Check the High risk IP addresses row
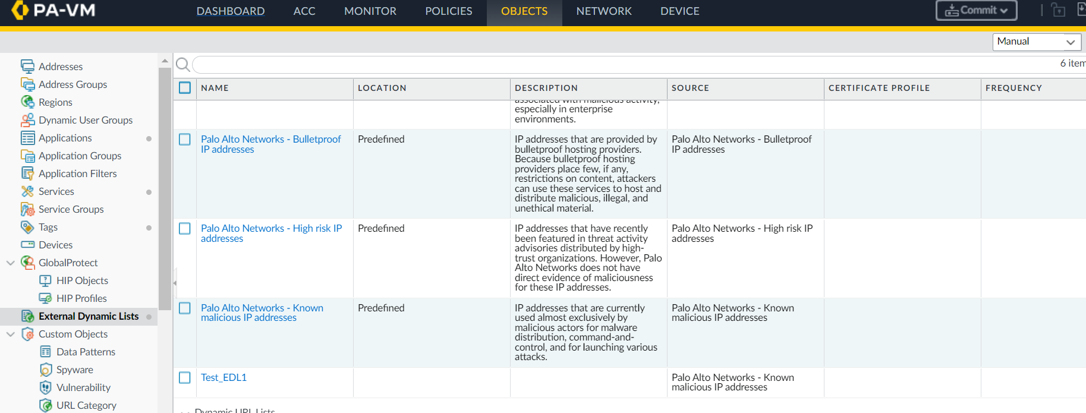Screen dimensions: 1086x413 coord(185,229)
